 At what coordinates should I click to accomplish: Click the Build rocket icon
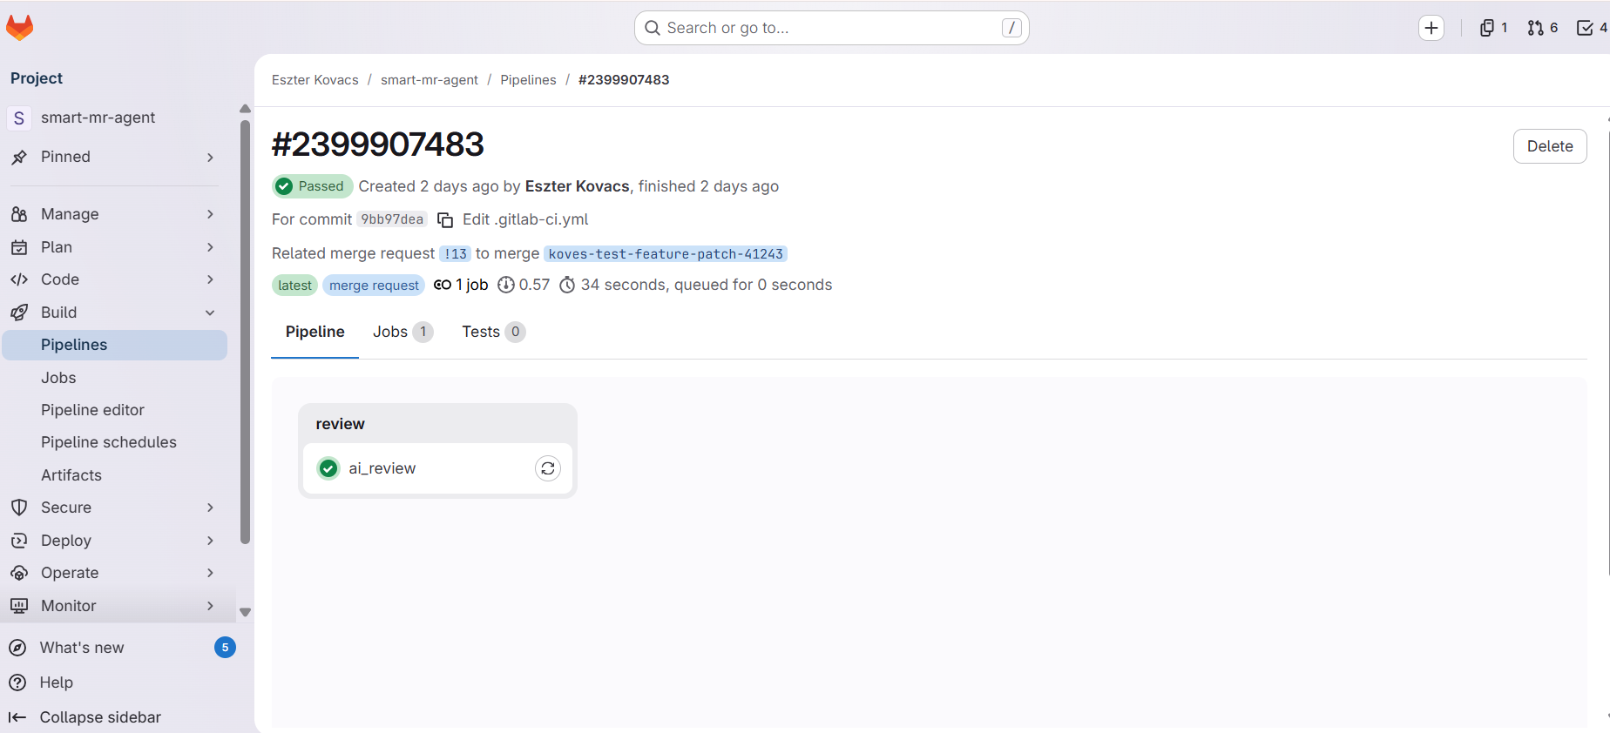pyautogui.click(x=19, y=313)
